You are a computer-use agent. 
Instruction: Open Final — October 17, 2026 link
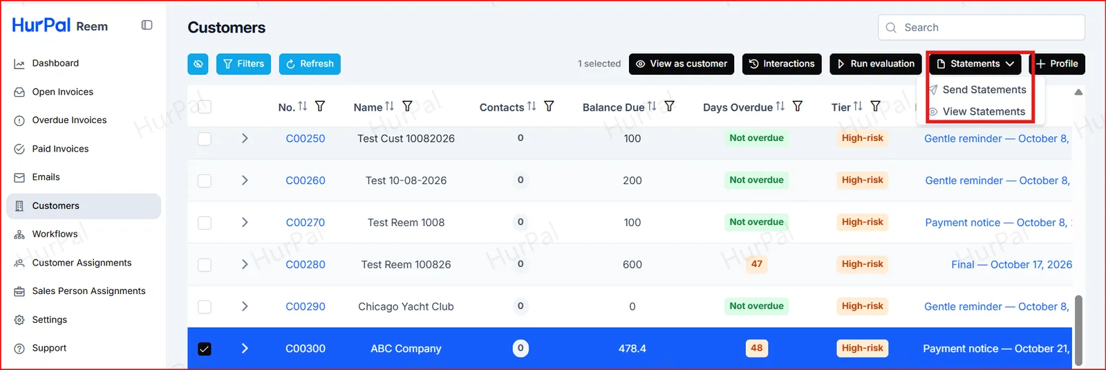[1011, 265]
